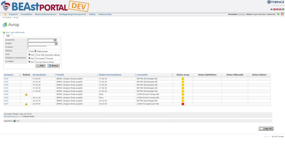The width and height of the screenshot is (285, 160).
Task: Select Avvikelse 'Alla' radio option
Action: point(29,62)
